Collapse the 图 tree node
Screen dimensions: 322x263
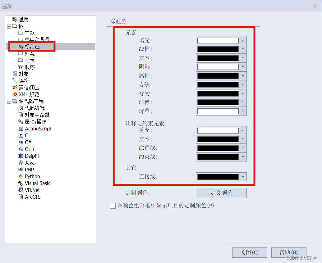coord(9,26)
